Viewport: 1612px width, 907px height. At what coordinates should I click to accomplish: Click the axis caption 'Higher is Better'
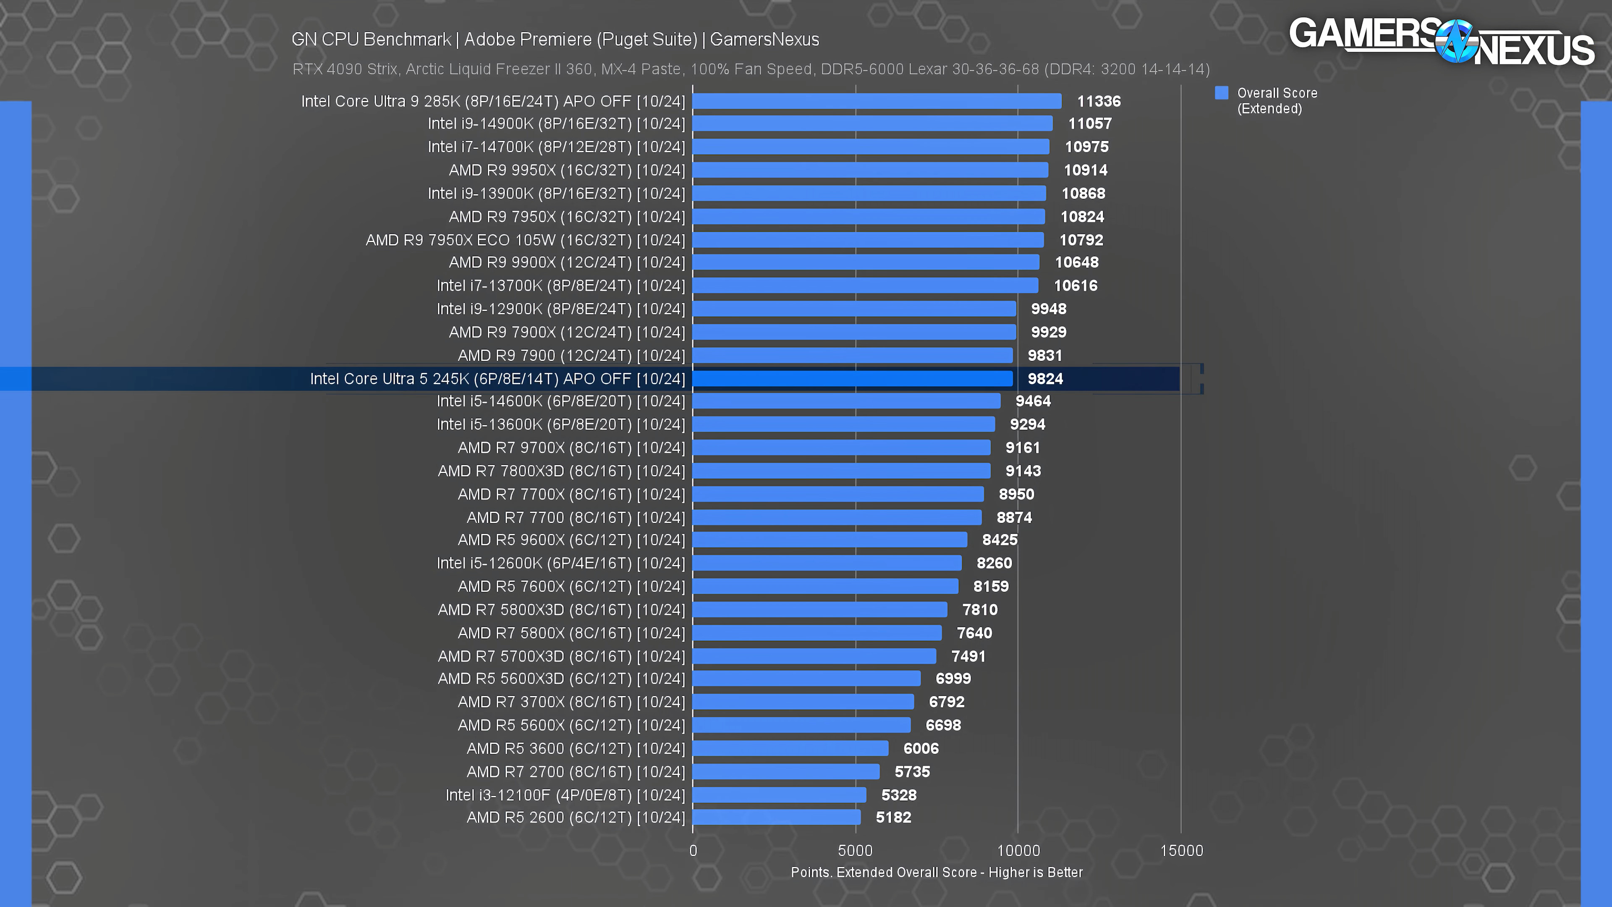point(1036,873)
